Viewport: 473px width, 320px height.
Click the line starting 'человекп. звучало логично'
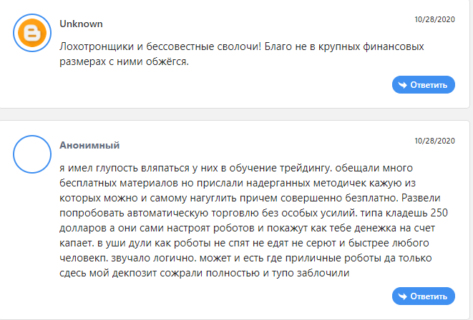point(245,258)
